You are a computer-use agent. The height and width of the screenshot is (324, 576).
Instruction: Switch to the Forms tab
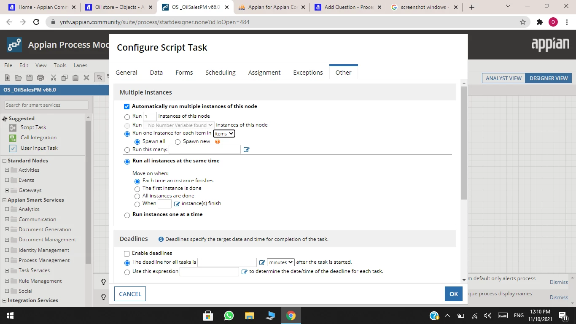[184, 73]
